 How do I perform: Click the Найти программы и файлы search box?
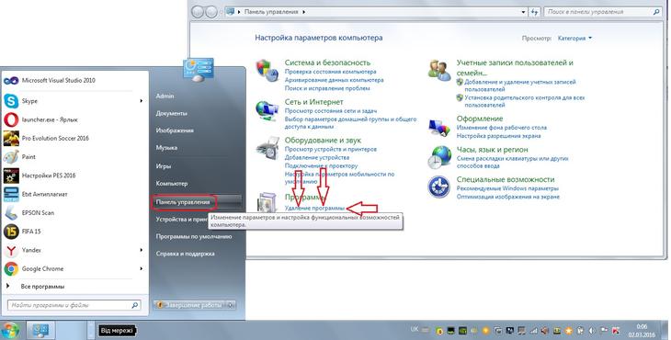(x=74, y=305)
